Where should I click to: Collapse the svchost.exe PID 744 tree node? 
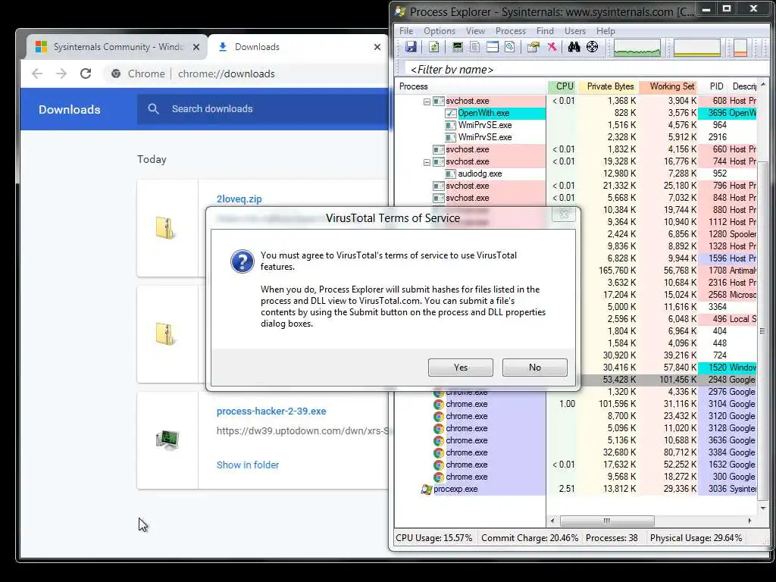click(427, 162)
